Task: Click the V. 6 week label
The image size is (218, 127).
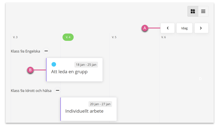Action: (x=163, y=37)
